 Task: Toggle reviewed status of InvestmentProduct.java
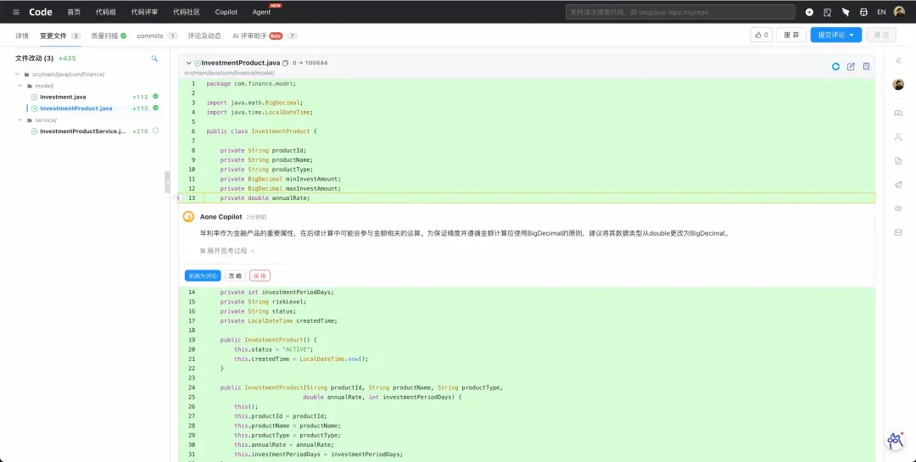tap(155, 108)
